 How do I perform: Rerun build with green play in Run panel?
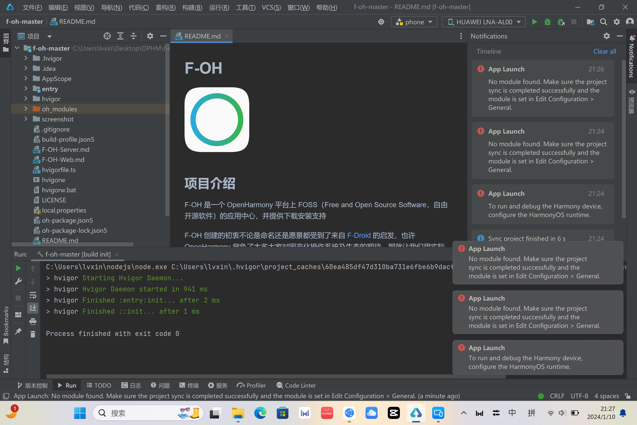[18, 268]
